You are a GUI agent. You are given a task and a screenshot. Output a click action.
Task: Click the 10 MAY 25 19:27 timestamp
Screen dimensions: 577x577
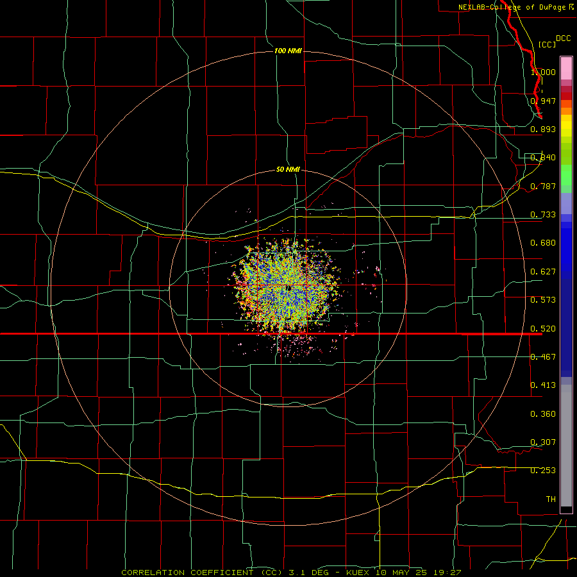tap(419, 573)
